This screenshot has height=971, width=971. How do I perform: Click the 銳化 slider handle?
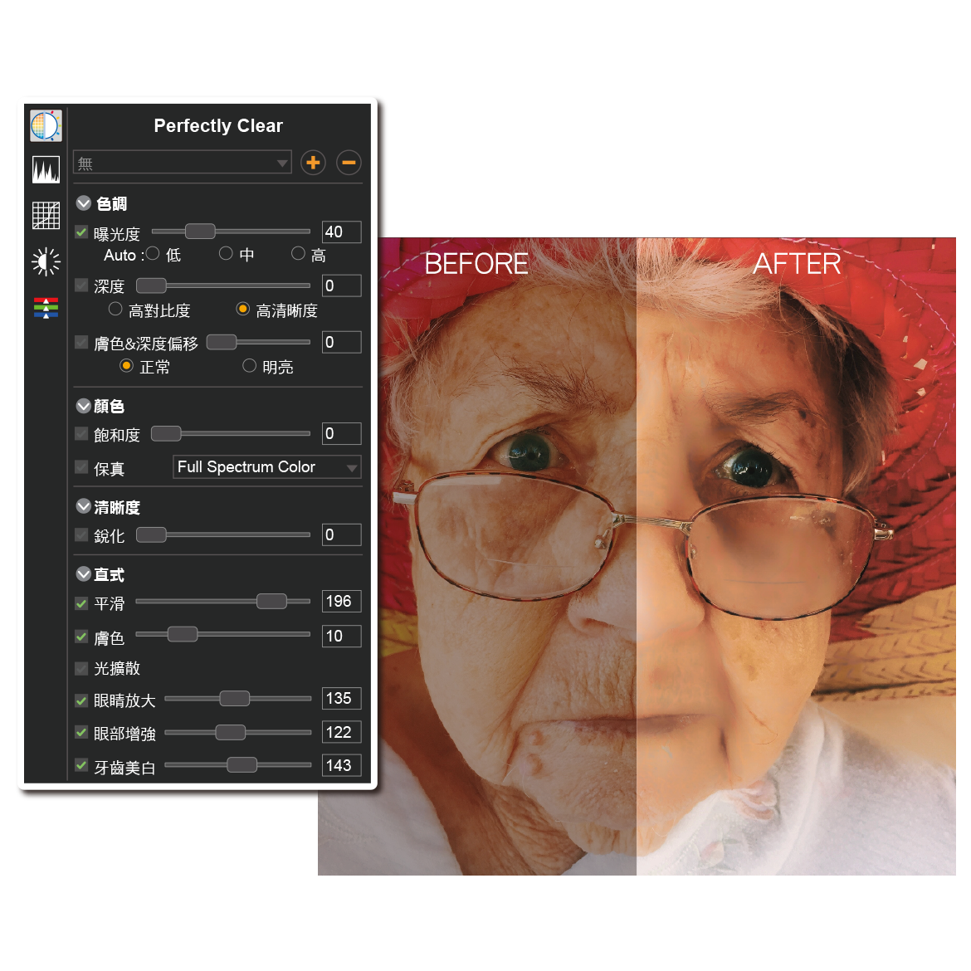[151, 534]
